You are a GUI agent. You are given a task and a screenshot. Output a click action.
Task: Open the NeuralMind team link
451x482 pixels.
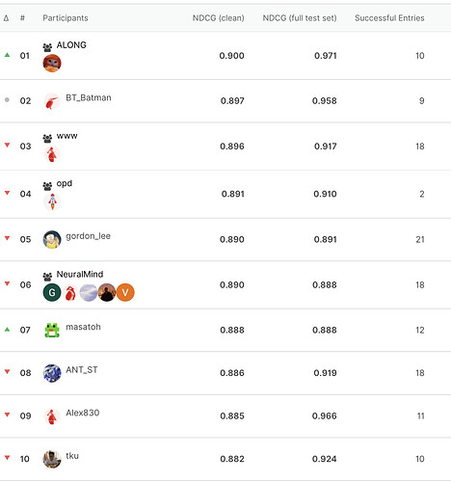80,275
